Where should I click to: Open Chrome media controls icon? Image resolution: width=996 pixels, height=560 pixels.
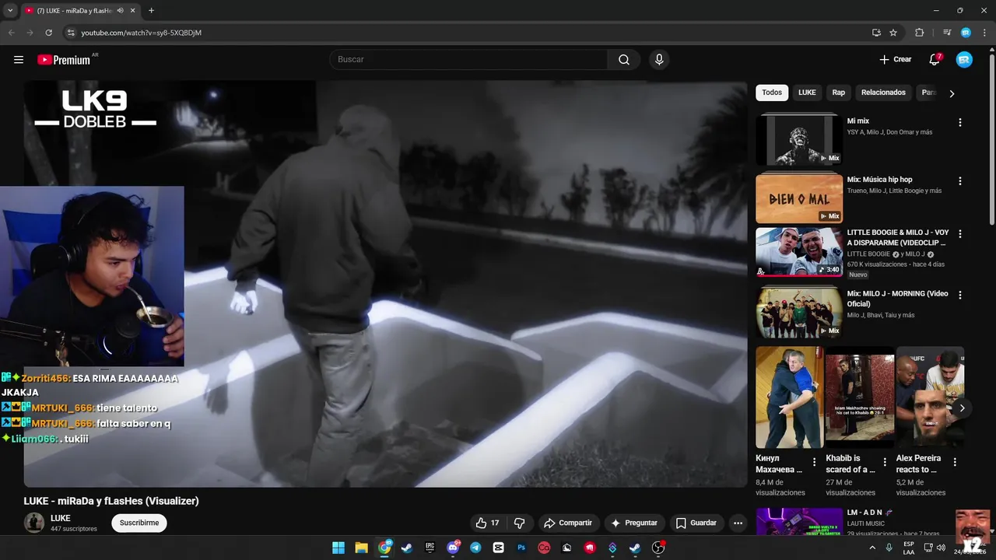click(x=947, y=33)
